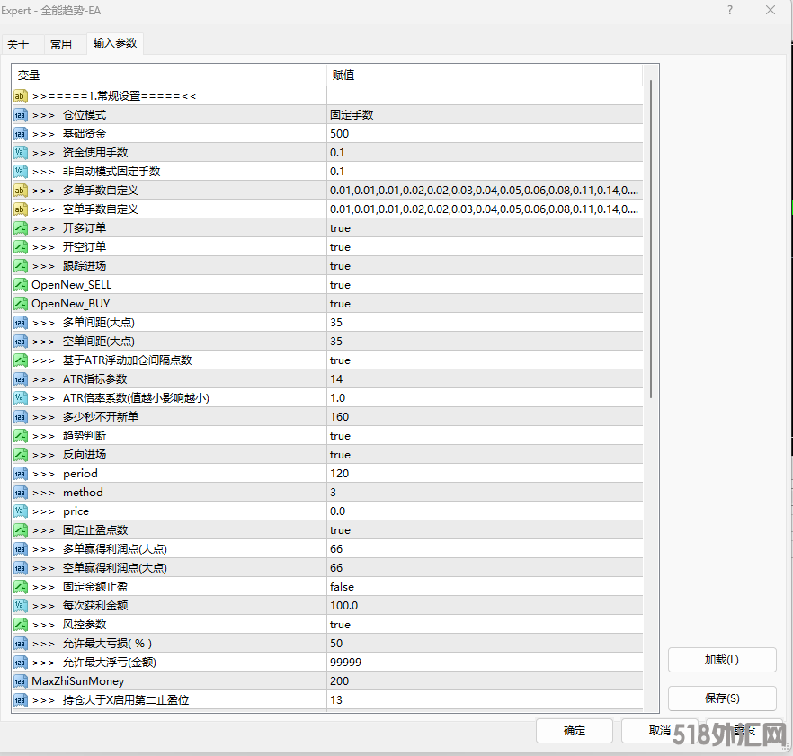The image size is (793, 756).
Task: Edit the period value 120
Action: click(485, 474)
